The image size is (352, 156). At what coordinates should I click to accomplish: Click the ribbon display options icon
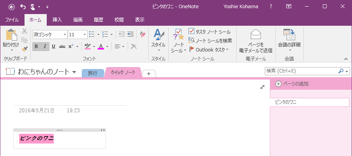coord(289,7)
